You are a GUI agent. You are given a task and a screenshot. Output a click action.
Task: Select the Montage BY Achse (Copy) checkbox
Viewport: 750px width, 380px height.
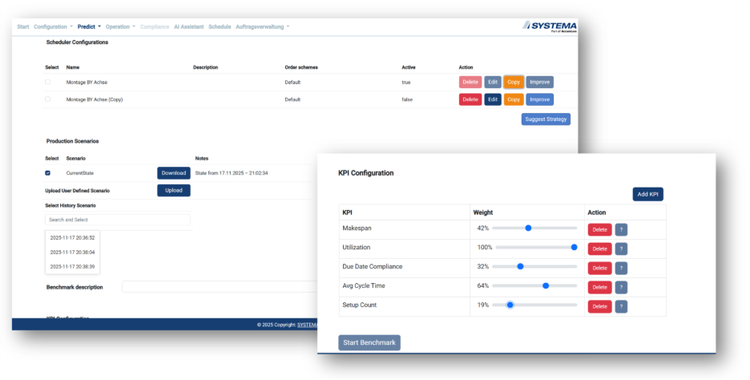(47, 99)
